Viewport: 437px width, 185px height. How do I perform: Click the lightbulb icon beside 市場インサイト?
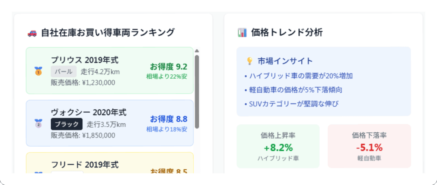250,61
